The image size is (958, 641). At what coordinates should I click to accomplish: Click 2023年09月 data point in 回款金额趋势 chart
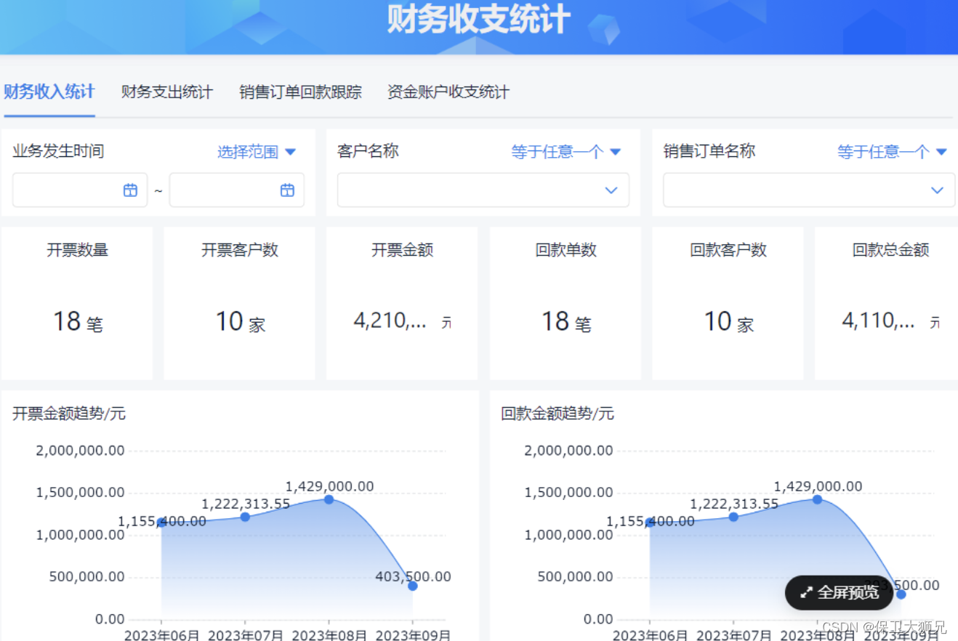pos(901,594)
